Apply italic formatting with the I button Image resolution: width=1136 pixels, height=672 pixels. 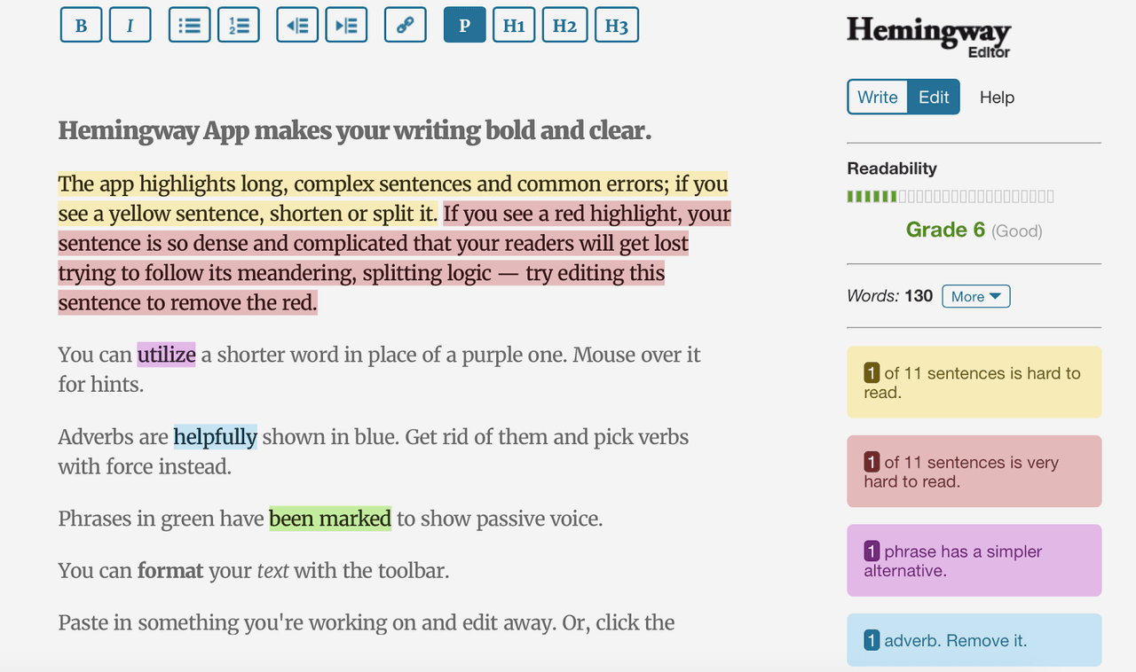[130, 26]
